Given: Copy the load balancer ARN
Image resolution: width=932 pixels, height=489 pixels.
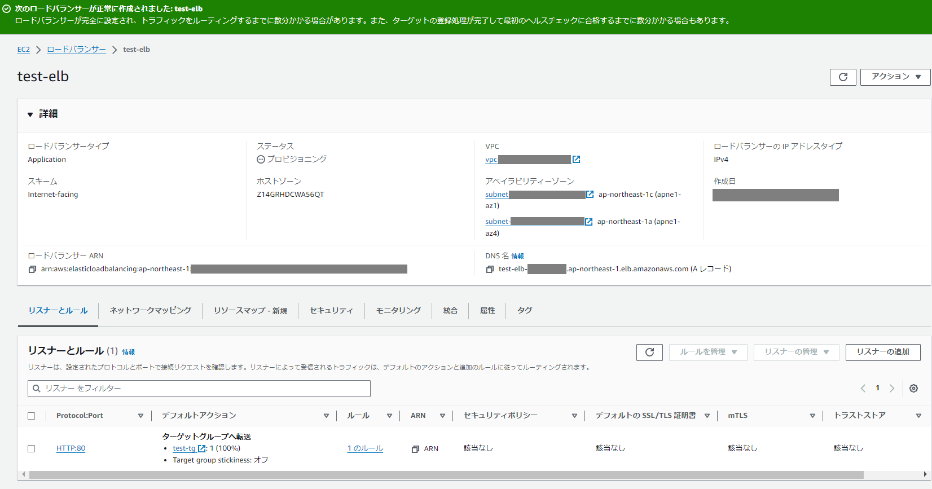Looking at the screenshot, I should click(32, 270).
